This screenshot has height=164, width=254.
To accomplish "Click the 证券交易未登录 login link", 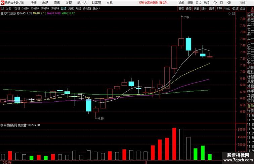I will point(149,3).
